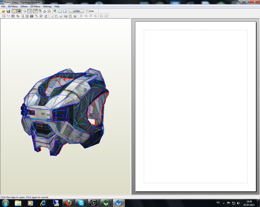Toggle the highlighted blue cube view icon
The width and height of the screenshot is (260, 207).
coord(29,11)
